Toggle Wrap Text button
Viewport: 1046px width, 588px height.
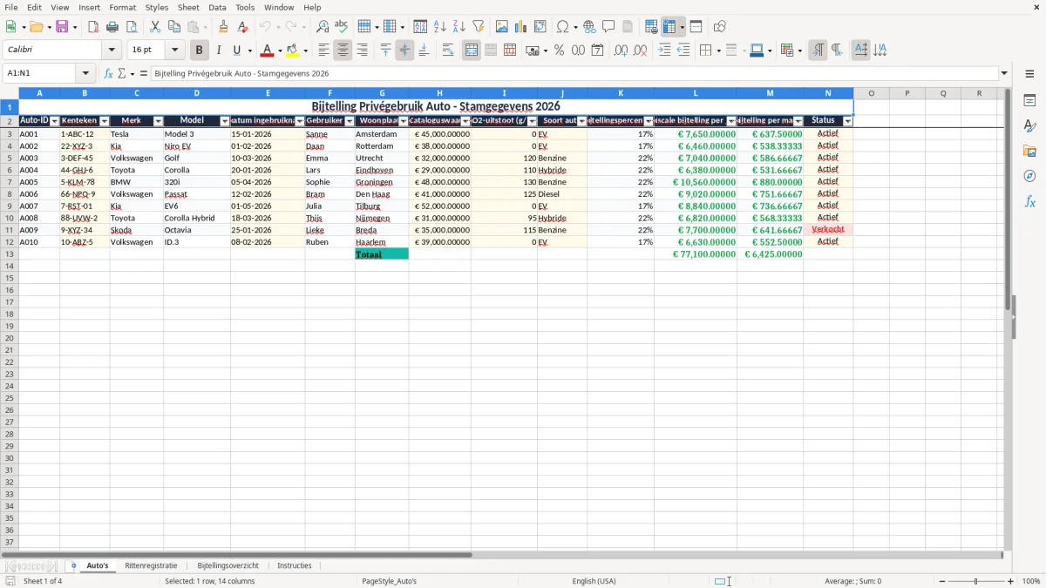click(448, 51)
